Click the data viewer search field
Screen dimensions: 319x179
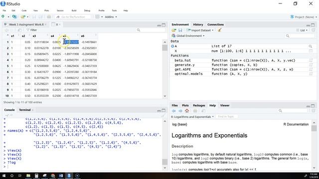tap(150, 30)
